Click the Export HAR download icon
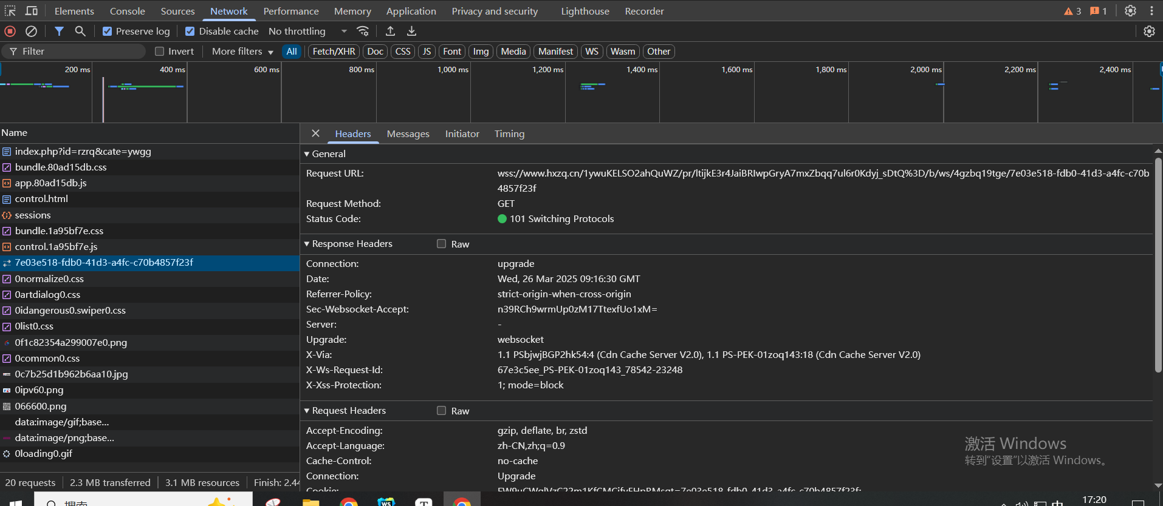 tap(411, 31)
